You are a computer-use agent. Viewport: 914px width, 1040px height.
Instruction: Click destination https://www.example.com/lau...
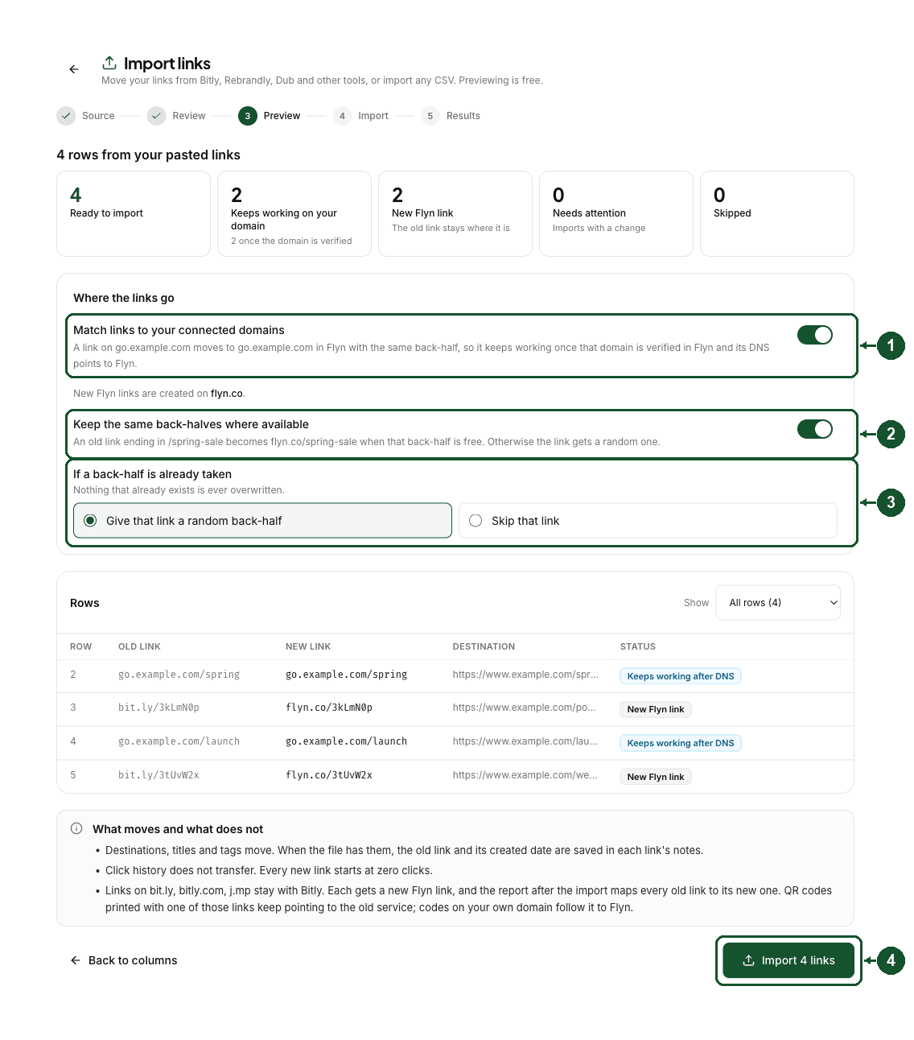tap(525, 741)
